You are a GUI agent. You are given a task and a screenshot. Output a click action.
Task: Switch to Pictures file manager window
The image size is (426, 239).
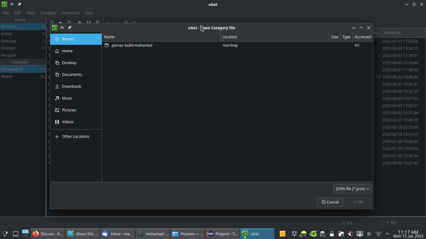coord(187,234)
